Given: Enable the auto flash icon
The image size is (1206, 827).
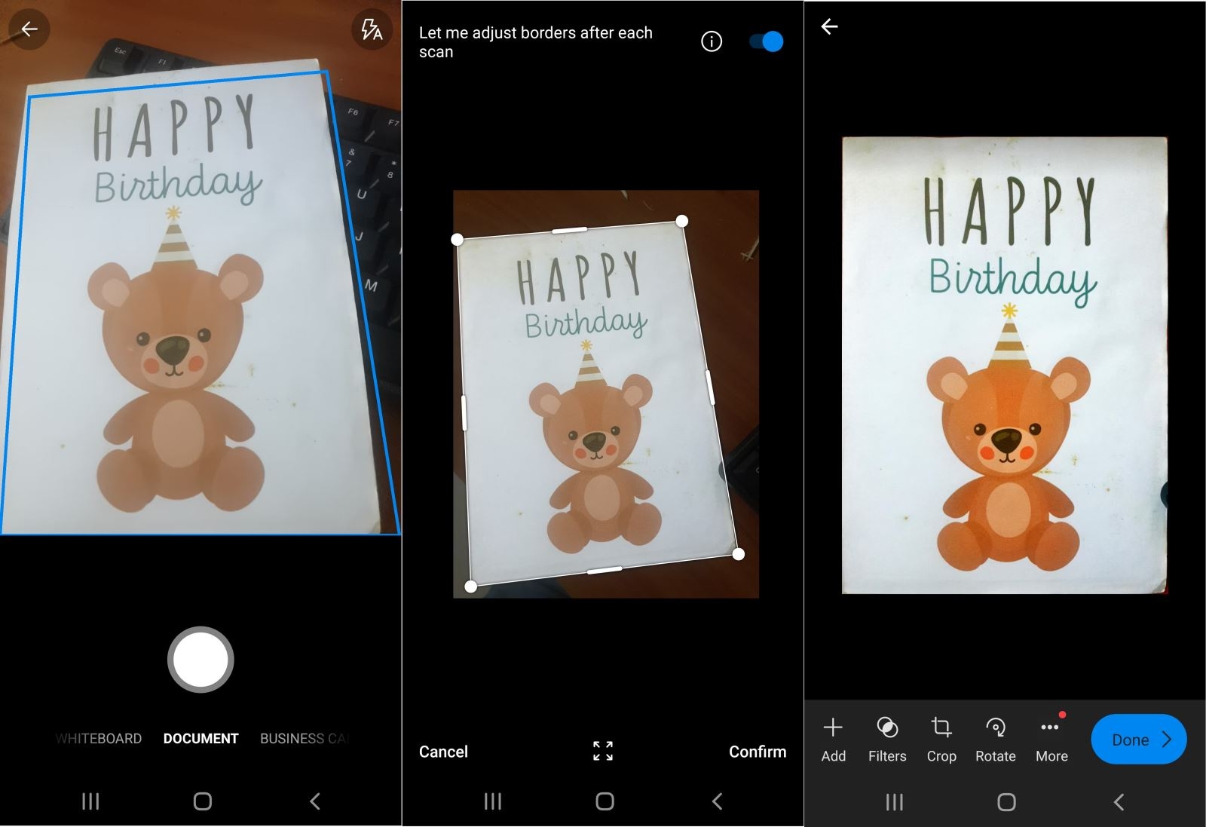Looking at the screenshot, I should (x=373, y=29).
